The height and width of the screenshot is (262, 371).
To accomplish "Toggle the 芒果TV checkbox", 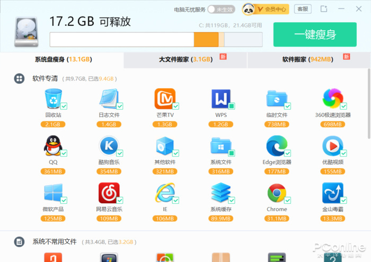I will pyautogui.click(x=175, y=106).
